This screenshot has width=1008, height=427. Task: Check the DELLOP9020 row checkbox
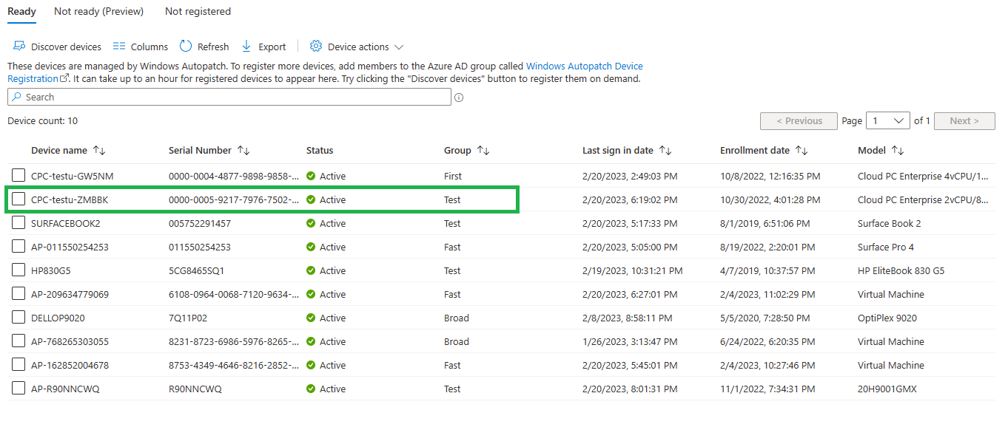(19, 318)
